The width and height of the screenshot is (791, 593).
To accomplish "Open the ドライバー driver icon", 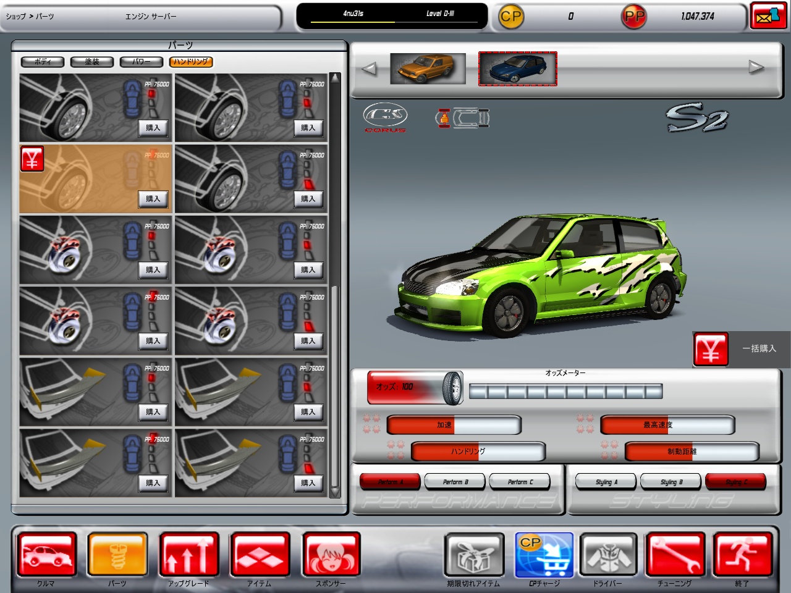I will coord(608,555).
